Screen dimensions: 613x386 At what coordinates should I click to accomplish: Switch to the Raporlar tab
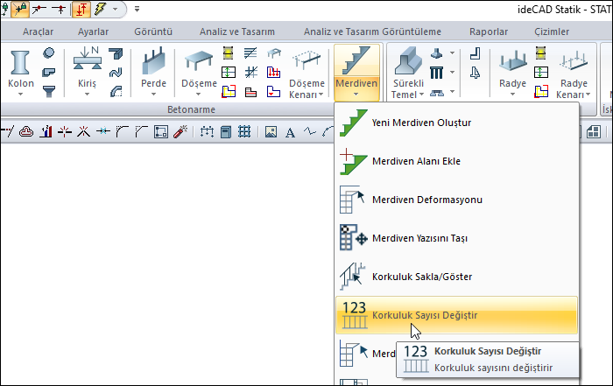click(x=489, y=32)
